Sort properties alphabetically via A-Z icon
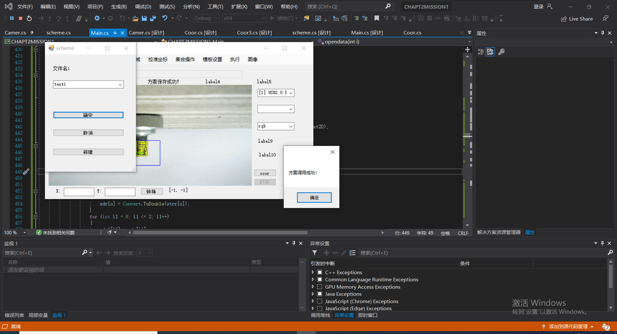Screen dimensions: 617x334 tap(490, 52)
